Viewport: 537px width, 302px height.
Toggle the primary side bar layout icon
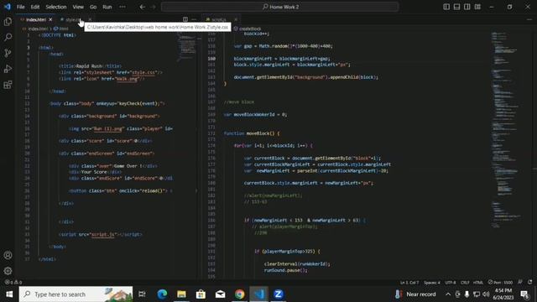tap(446, 7)
